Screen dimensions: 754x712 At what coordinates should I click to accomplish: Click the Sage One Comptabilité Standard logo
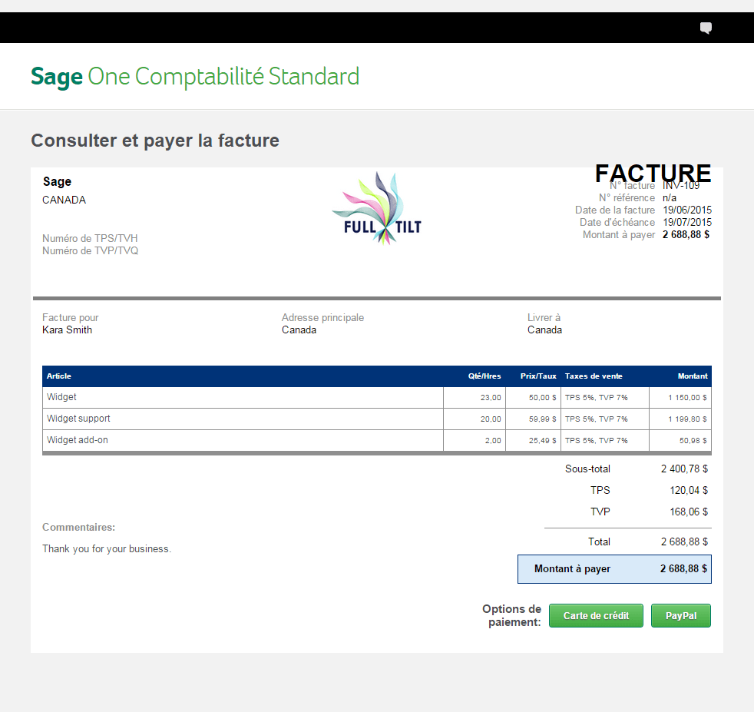(195, 77)
